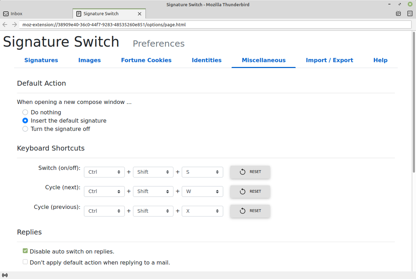The height and width of the screenshot is (279, 416).
Task: Click the Keyboard Shortcuts heading
Action: pos(51,148)
